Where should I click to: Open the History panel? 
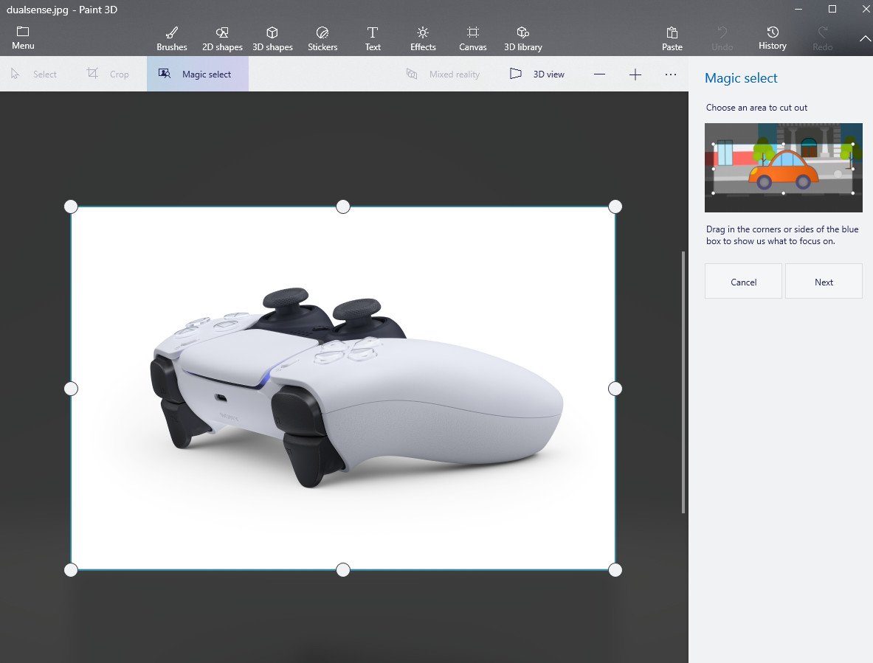coord(772,38)
